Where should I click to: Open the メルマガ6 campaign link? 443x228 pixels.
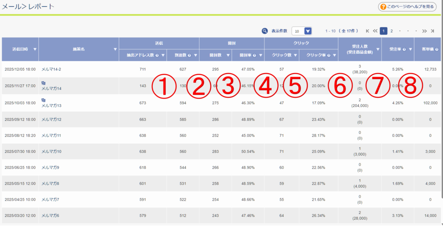point(50,215)
